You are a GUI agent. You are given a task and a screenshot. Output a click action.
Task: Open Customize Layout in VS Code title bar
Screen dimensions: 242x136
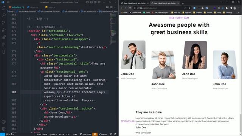click(99, 2)
